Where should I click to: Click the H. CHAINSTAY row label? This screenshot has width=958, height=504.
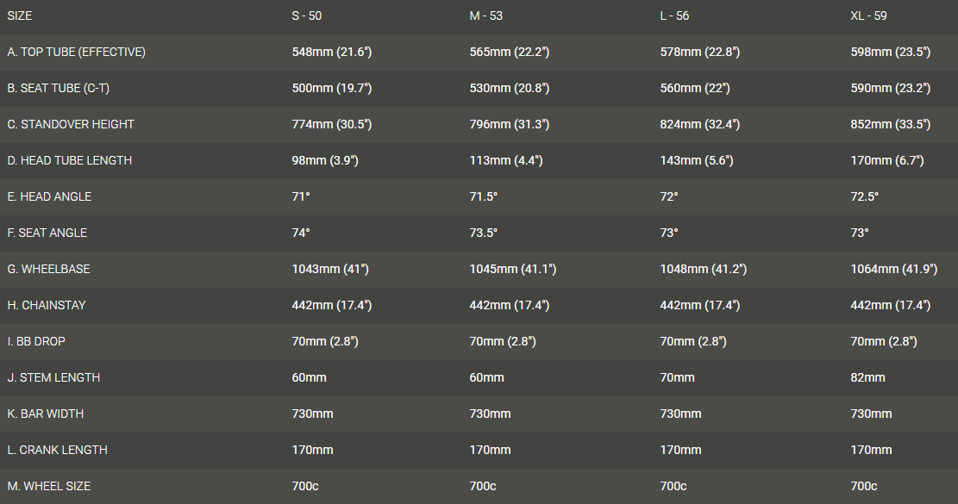pos(47,305)
